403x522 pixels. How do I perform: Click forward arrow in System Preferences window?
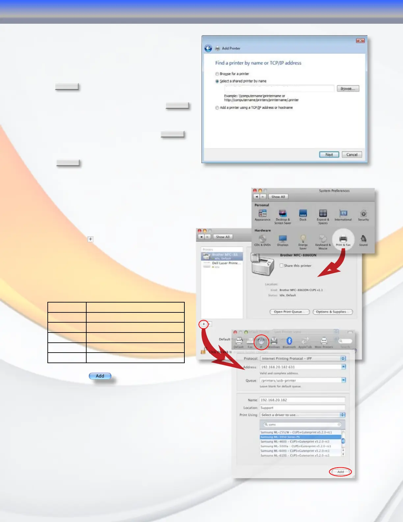[x=263, y=197]
